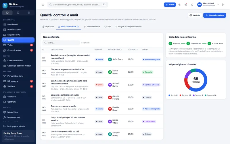Click the Verbale print button

point(195,15)
